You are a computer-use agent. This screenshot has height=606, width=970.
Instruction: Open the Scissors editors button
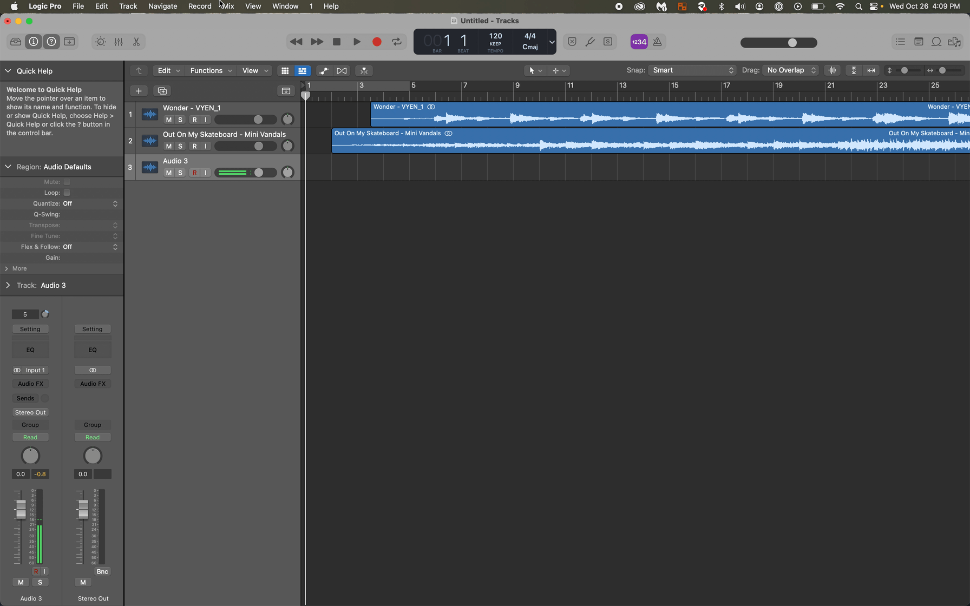pos(136,42)
